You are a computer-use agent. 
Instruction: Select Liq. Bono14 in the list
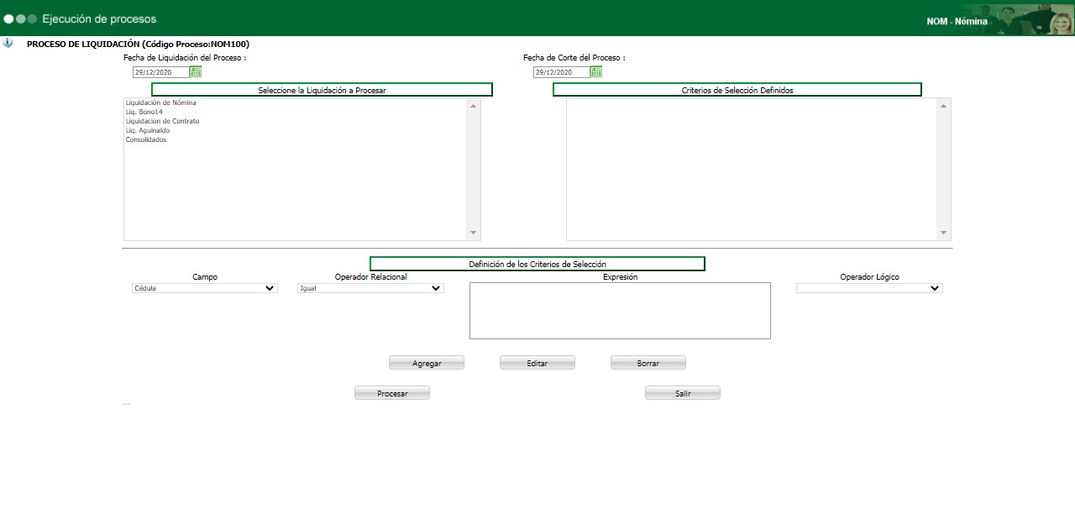pos(144,112)
